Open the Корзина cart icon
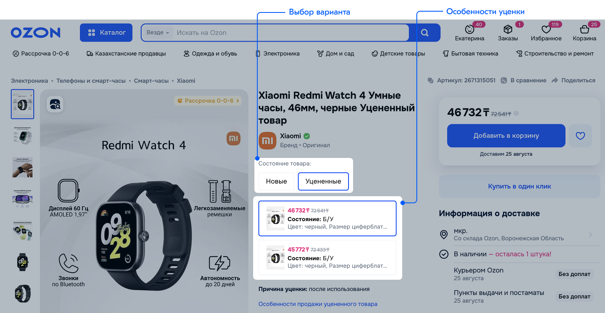This screenshot has width=605, height=313. point(584,30)
